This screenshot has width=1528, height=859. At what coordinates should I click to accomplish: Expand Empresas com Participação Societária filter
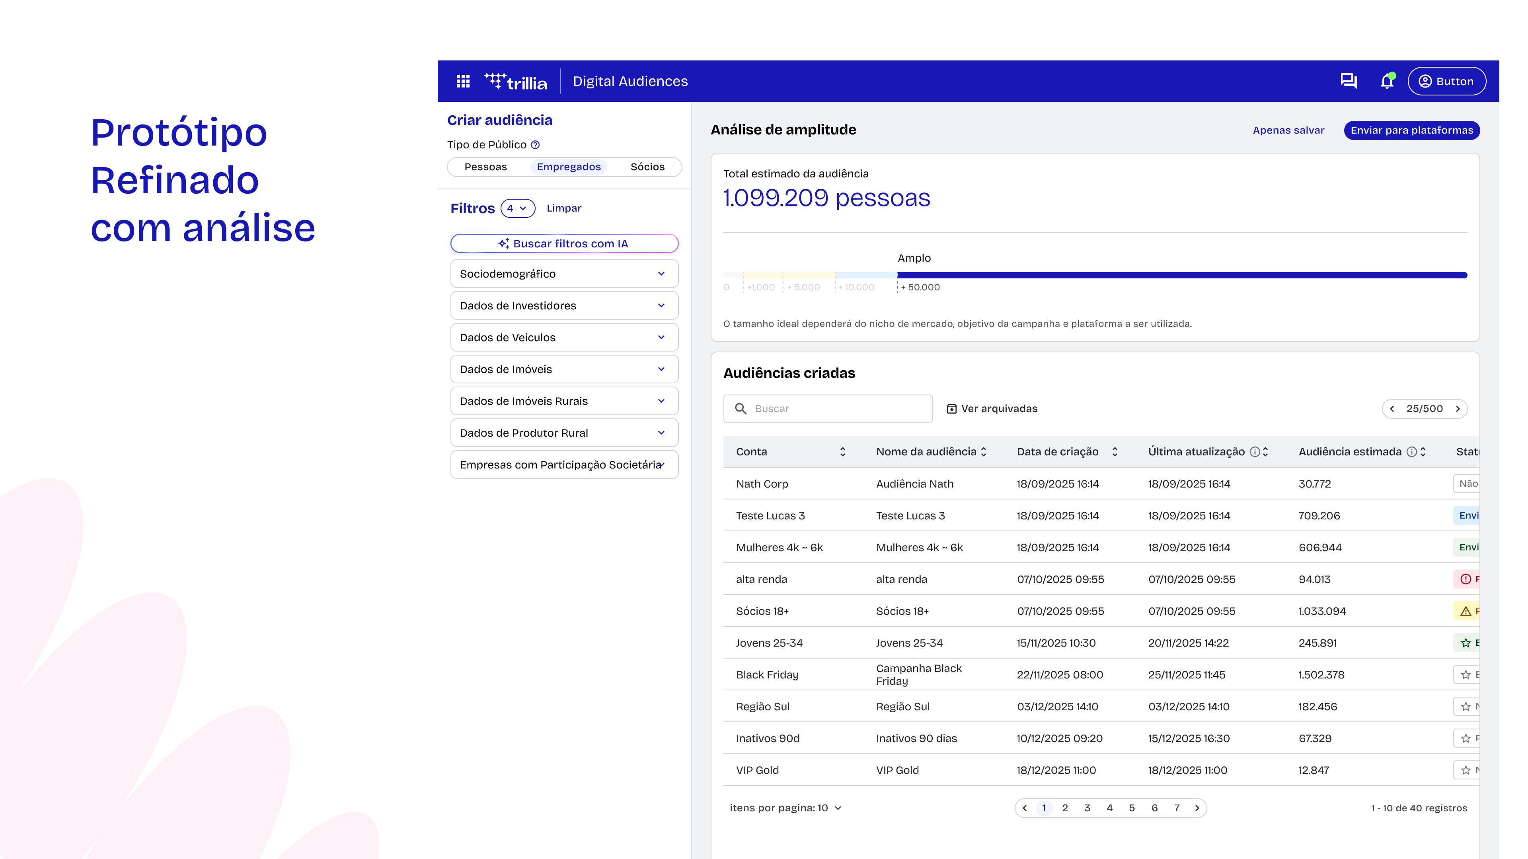click(564, 465)
